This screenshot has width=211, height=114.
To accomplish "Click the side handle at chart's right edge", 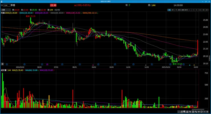I will pos(209,58).
